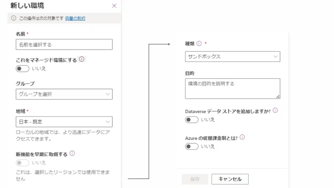Click info icon next to これをマネージド環境にする
This screenshot has width=334, height=188.
(82, 59)
